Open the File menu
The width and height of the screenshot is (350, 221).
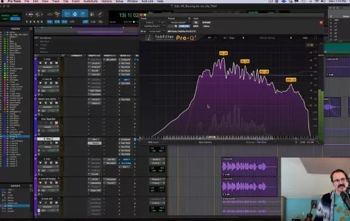tap(27, 1)
